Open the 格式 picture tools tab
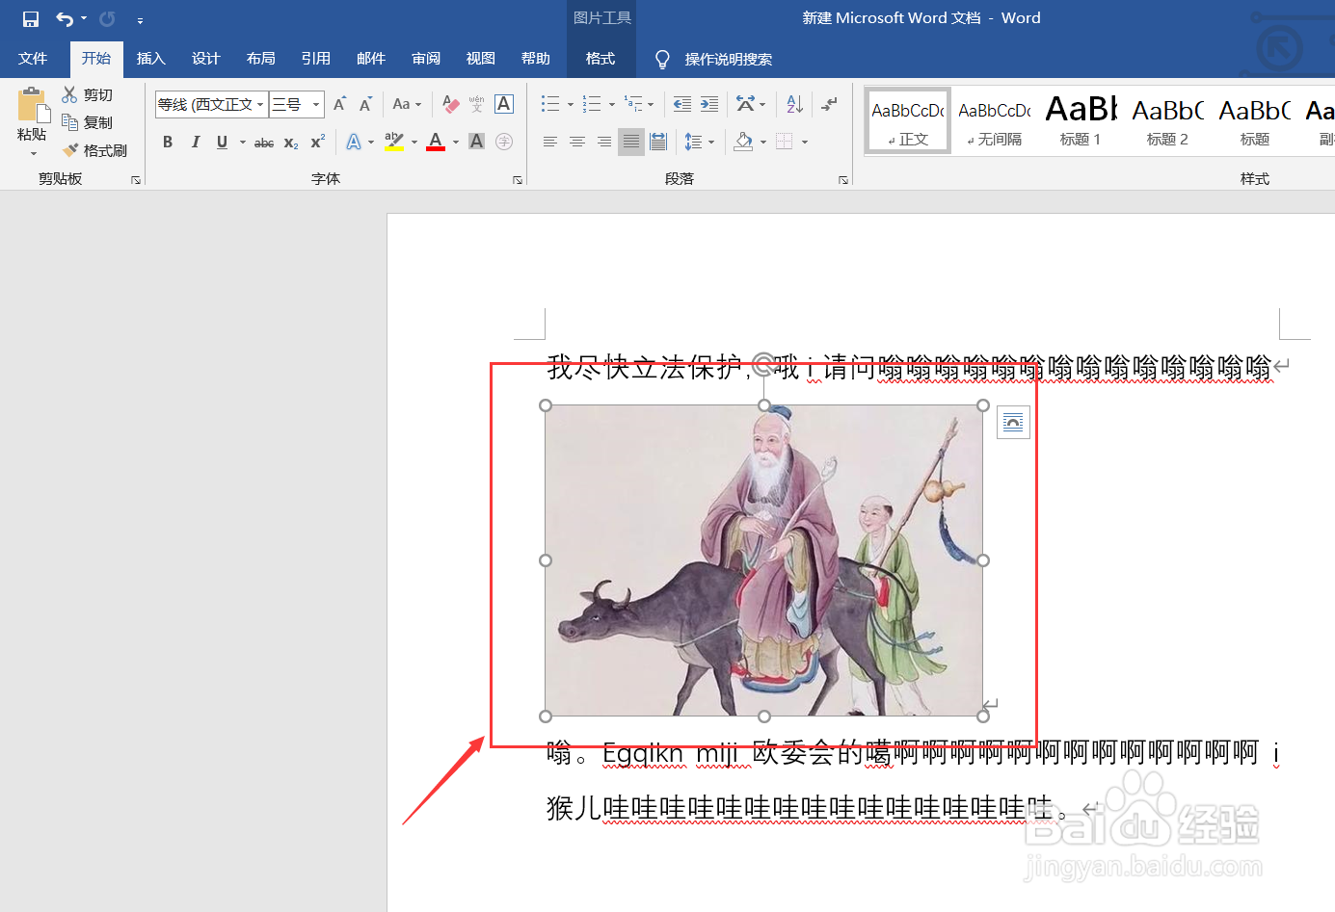1335x912 pixels. point(601,59)
